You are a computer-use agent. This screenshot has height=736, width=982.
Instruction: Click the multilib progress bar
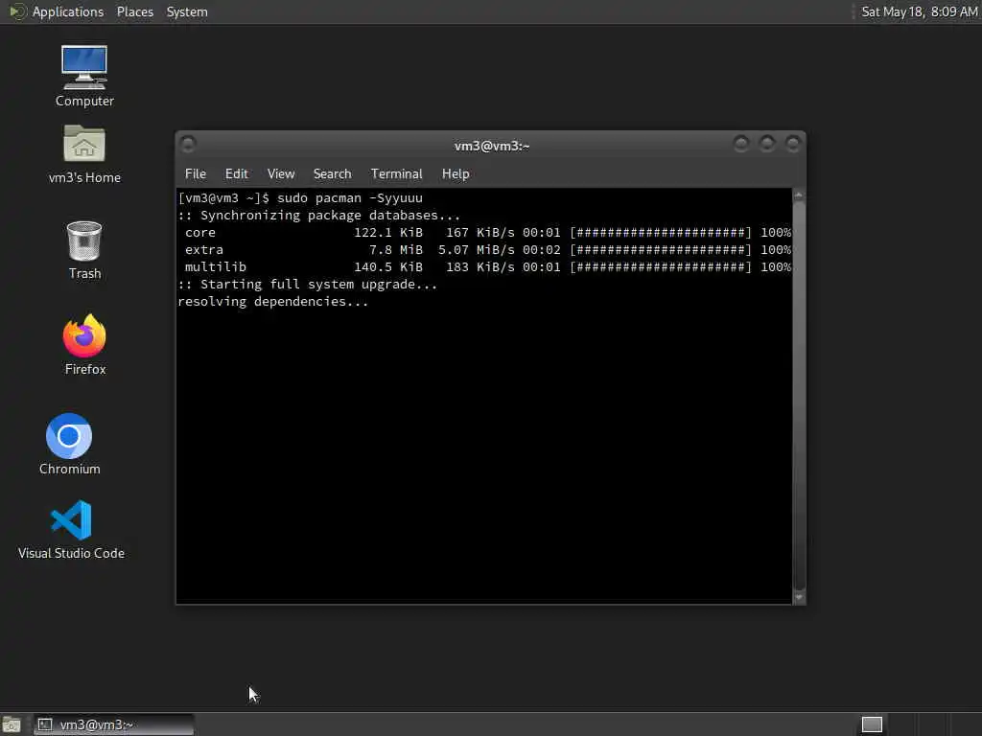(x=660, y=266)
